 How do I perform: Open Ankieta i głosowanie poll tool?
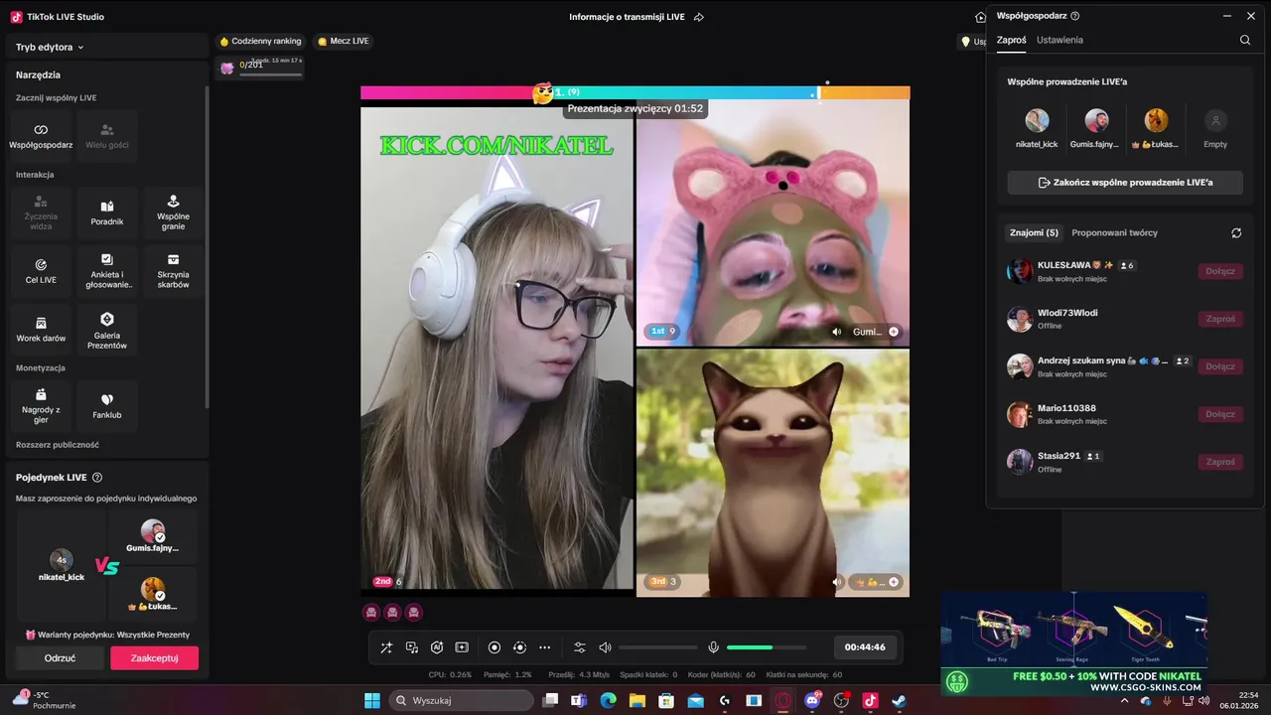pyautogui.click(x=107, y=271)
